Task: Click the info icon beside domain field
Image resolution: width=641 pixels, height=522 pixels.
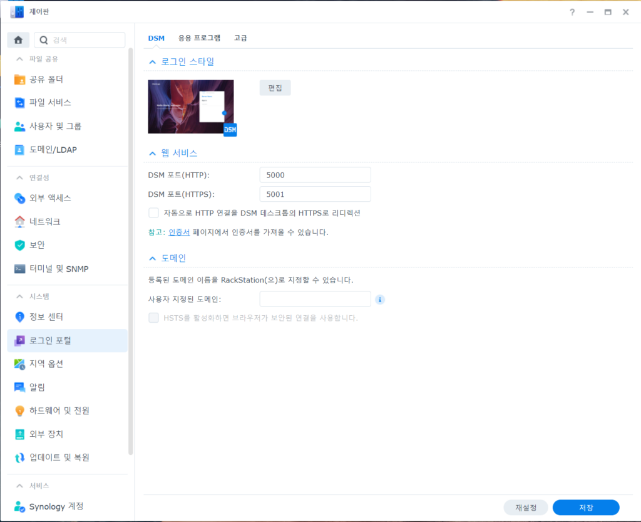Action: click(x=380, y=300)
